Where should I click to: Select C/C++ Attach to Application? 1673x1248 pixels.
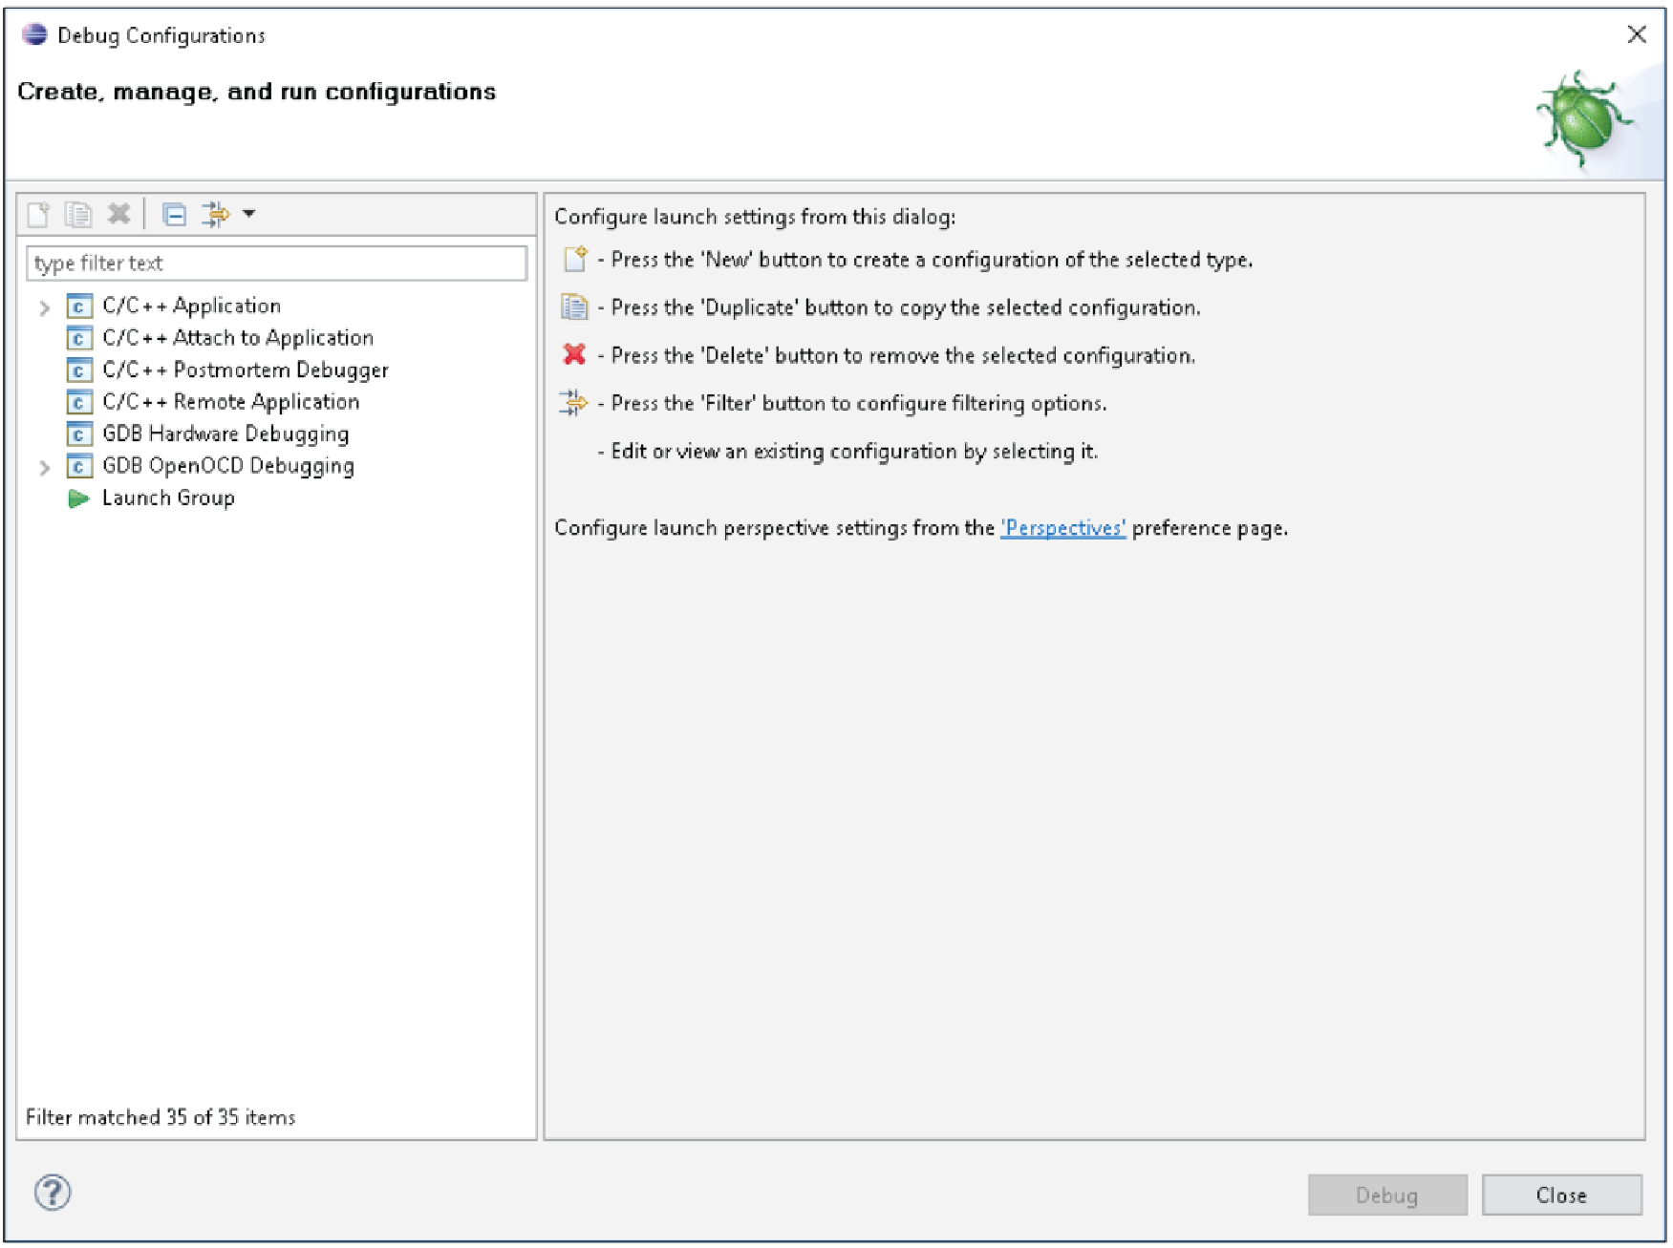point(238,338)
